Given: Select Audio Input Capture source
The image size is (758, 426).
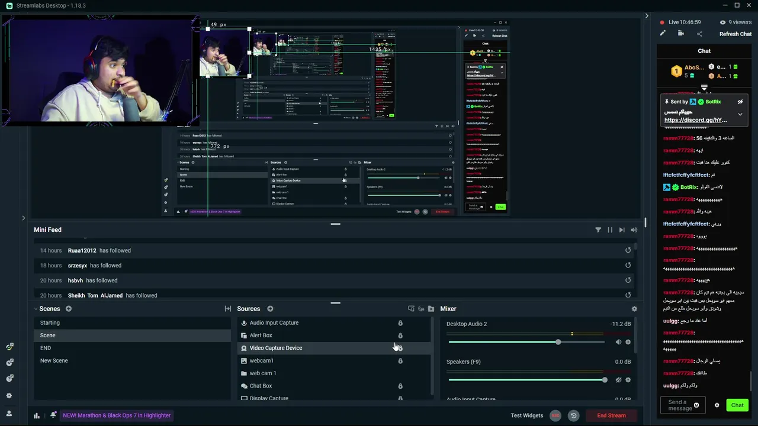Looking at the screenshot, I should click(335, 323).
